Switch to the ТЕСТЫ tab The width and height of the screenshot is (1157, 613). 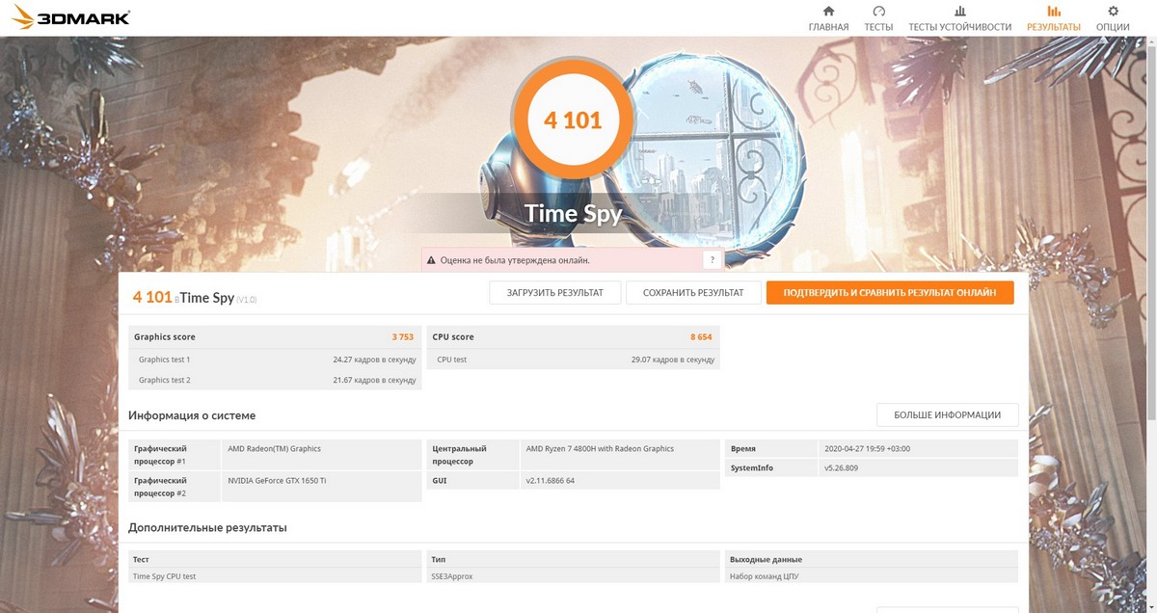tap(878, 27)
